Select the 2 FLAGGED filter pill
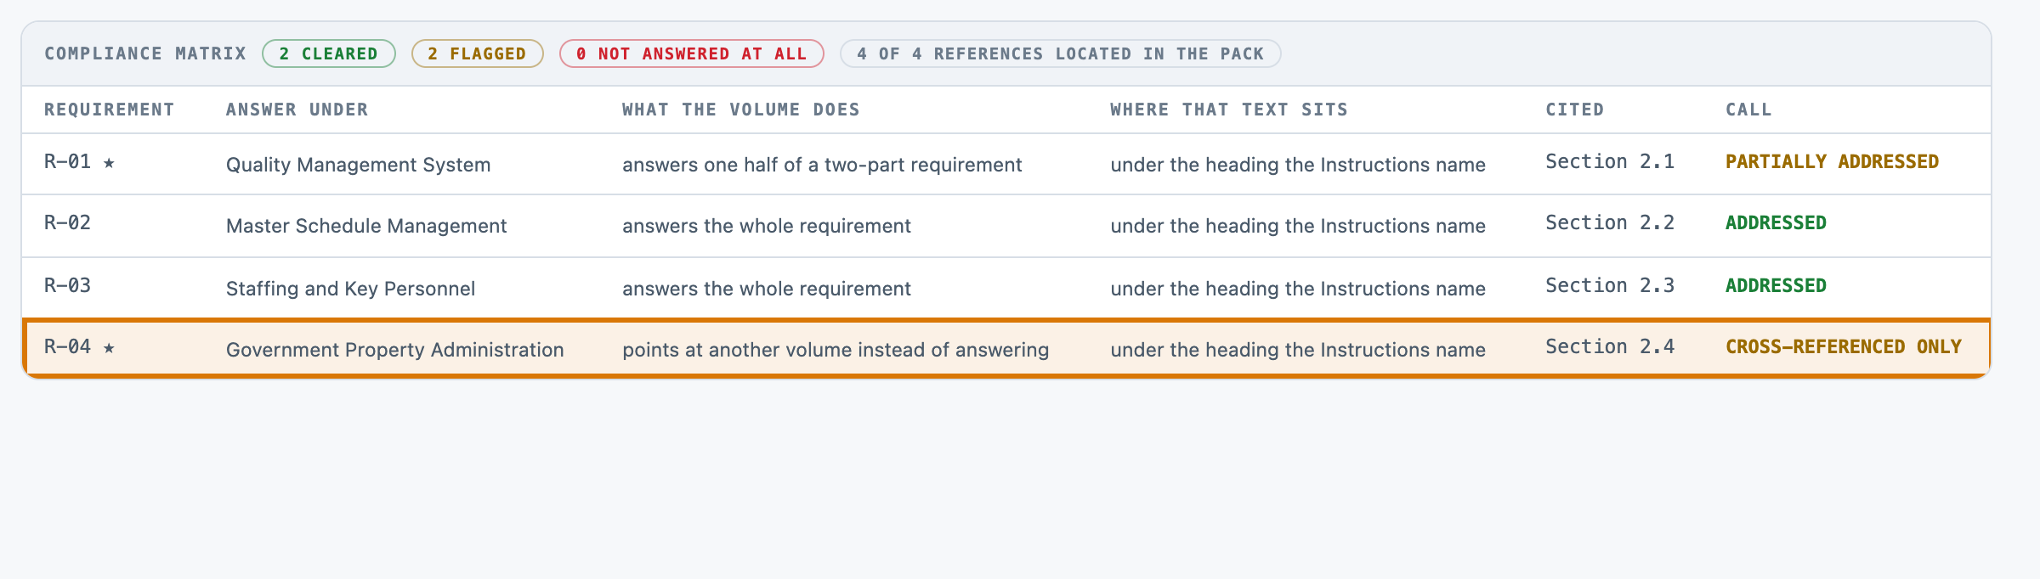This screenshot has height=579, width=2040. (477, 53)
